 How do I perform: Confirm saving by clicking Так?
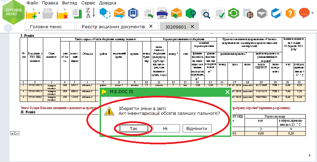(133, 128)
